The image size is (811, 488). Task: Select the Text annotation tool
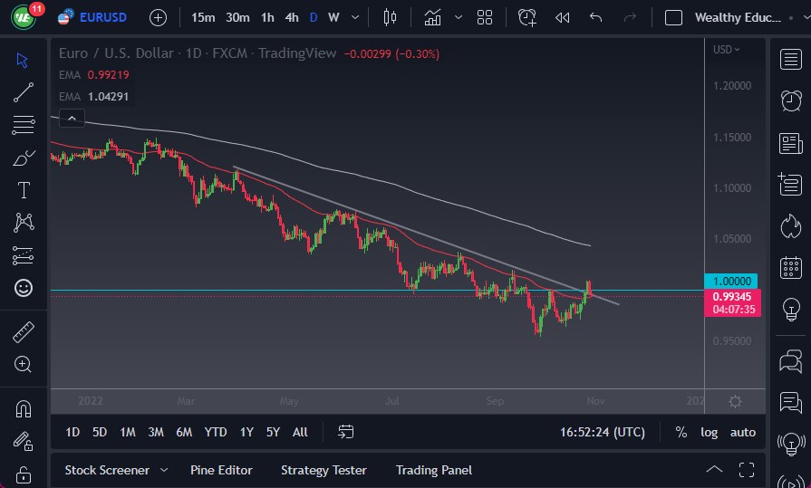coord(24,190)
